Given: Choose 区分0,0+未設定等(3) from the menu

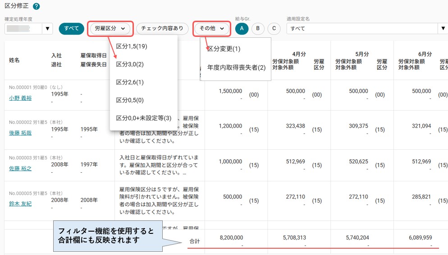Looking at the screenshot, I should (144, 118).
